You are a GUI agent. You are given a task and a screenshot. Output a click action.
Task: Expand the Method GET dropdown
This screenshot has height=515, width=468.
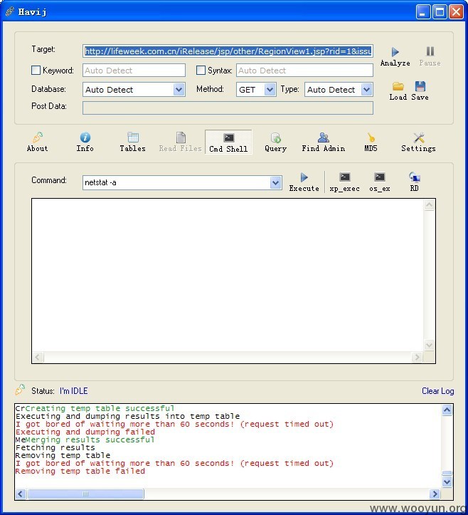pyautogui.click(x=270, y=89)
